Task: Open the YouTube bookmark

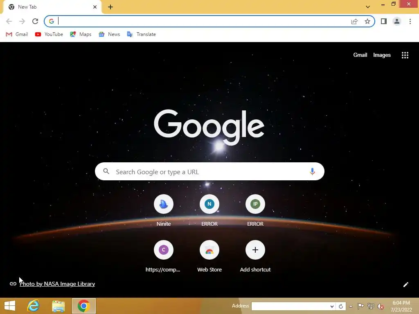Action: point(49,34)
